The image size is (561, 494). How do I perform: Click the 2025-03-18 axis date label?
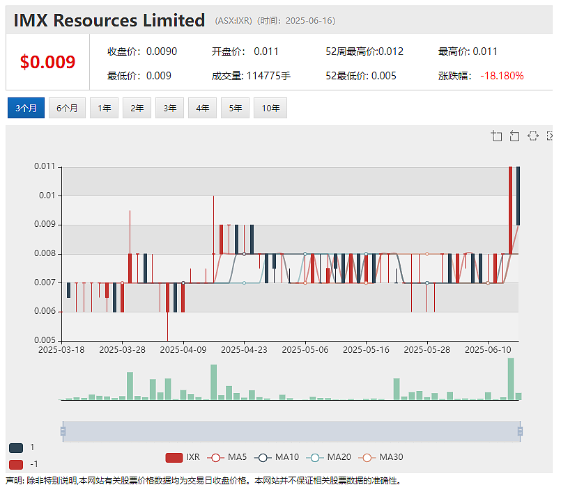point(61,350)
